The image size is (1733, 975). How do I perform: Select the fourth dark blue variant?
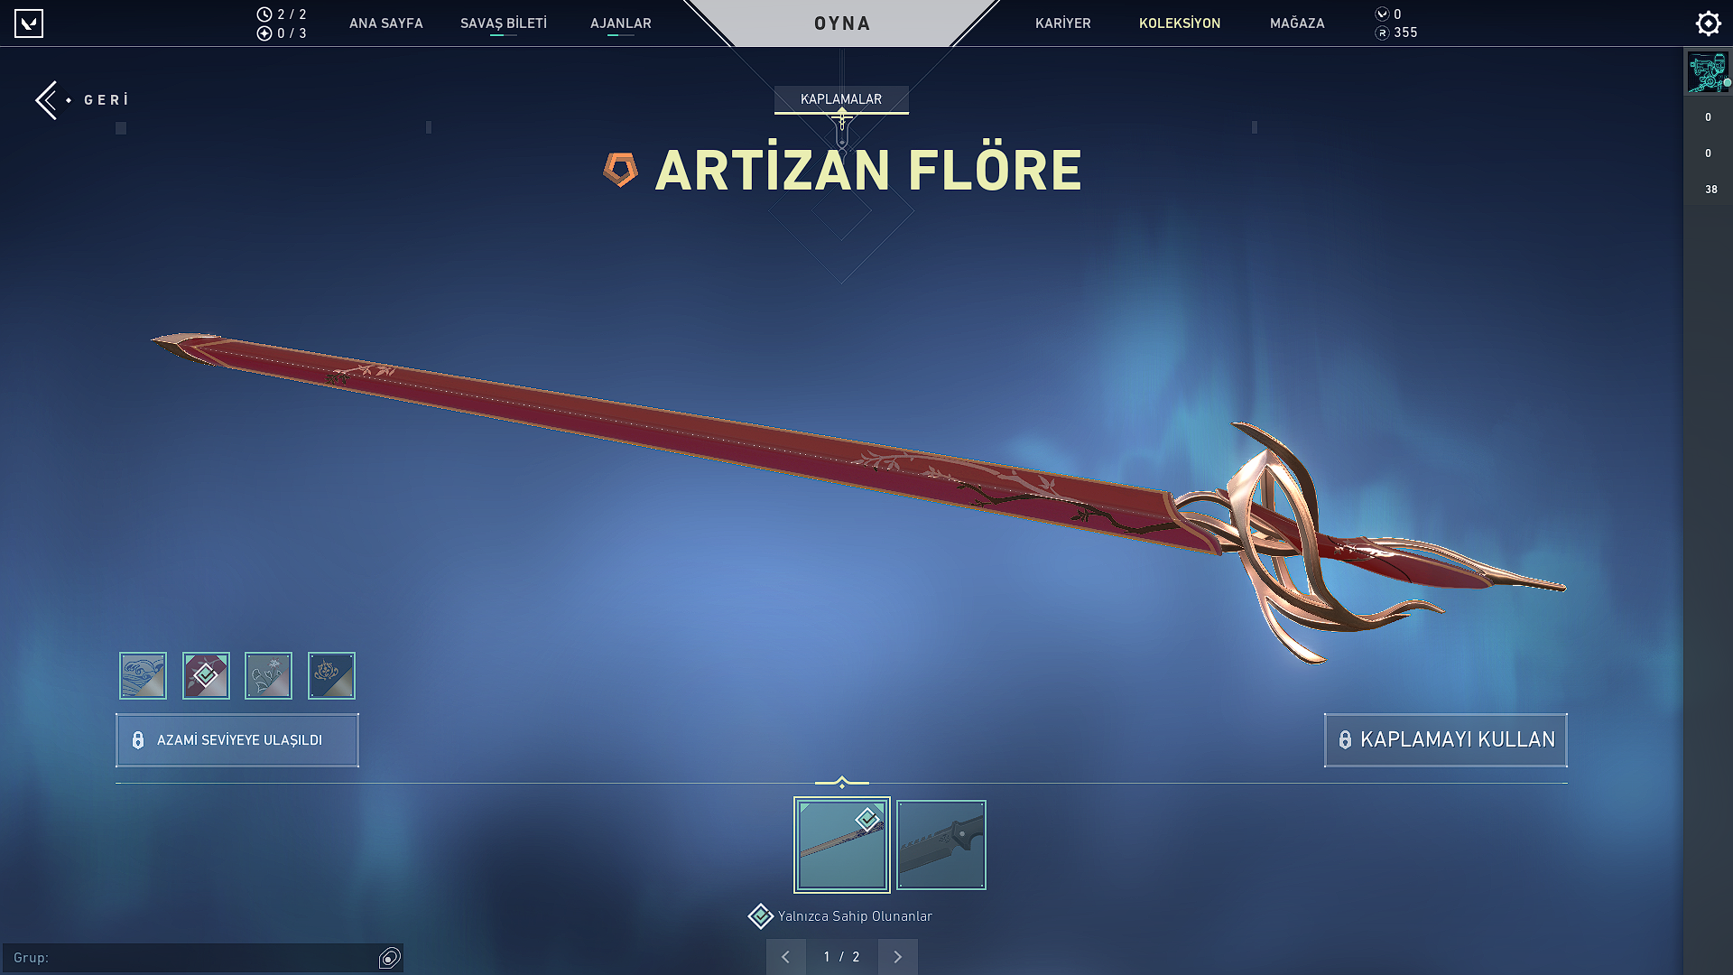(x=331, y=675)
